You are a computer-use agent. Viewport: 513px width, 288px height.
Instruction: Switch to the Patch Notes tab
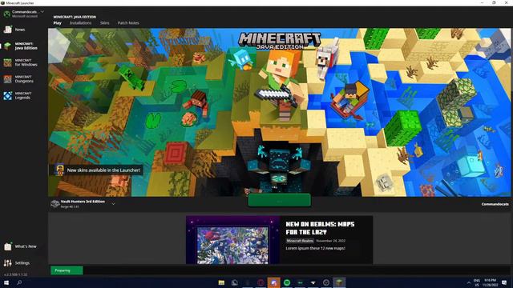pyautogui.click(x=128, y=23)
